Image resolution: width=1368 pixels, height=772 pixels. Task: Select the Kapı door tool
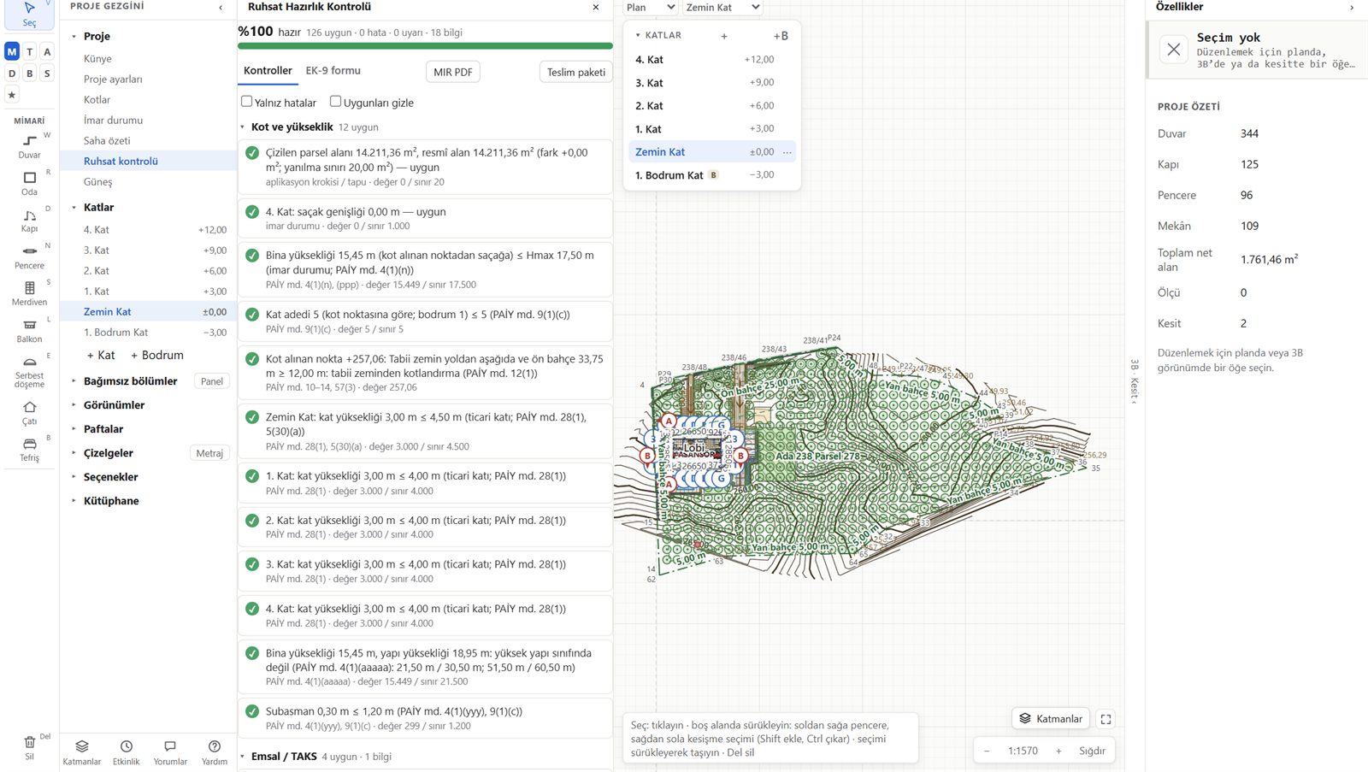click(x=29, y=220)
